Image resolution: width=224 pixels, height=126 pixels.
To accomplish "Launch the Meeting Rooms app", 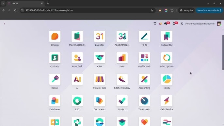I will pos(77,36).
